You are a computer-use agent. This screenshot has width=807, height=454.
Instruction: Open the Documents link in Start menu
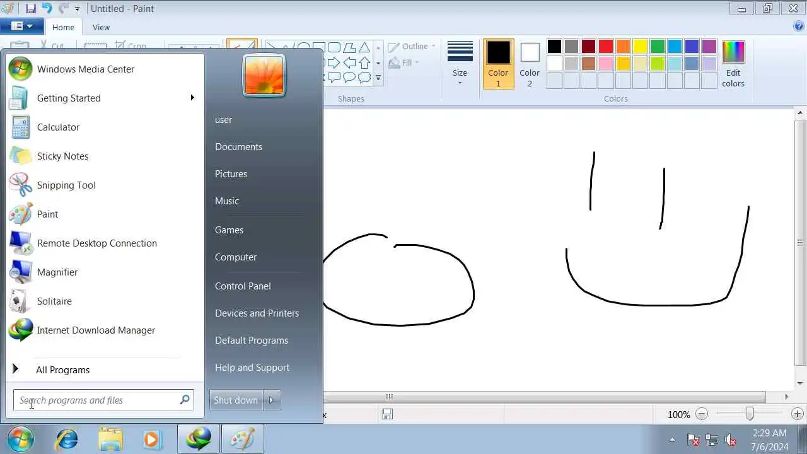pyautogui.click(x=238, y=147)
